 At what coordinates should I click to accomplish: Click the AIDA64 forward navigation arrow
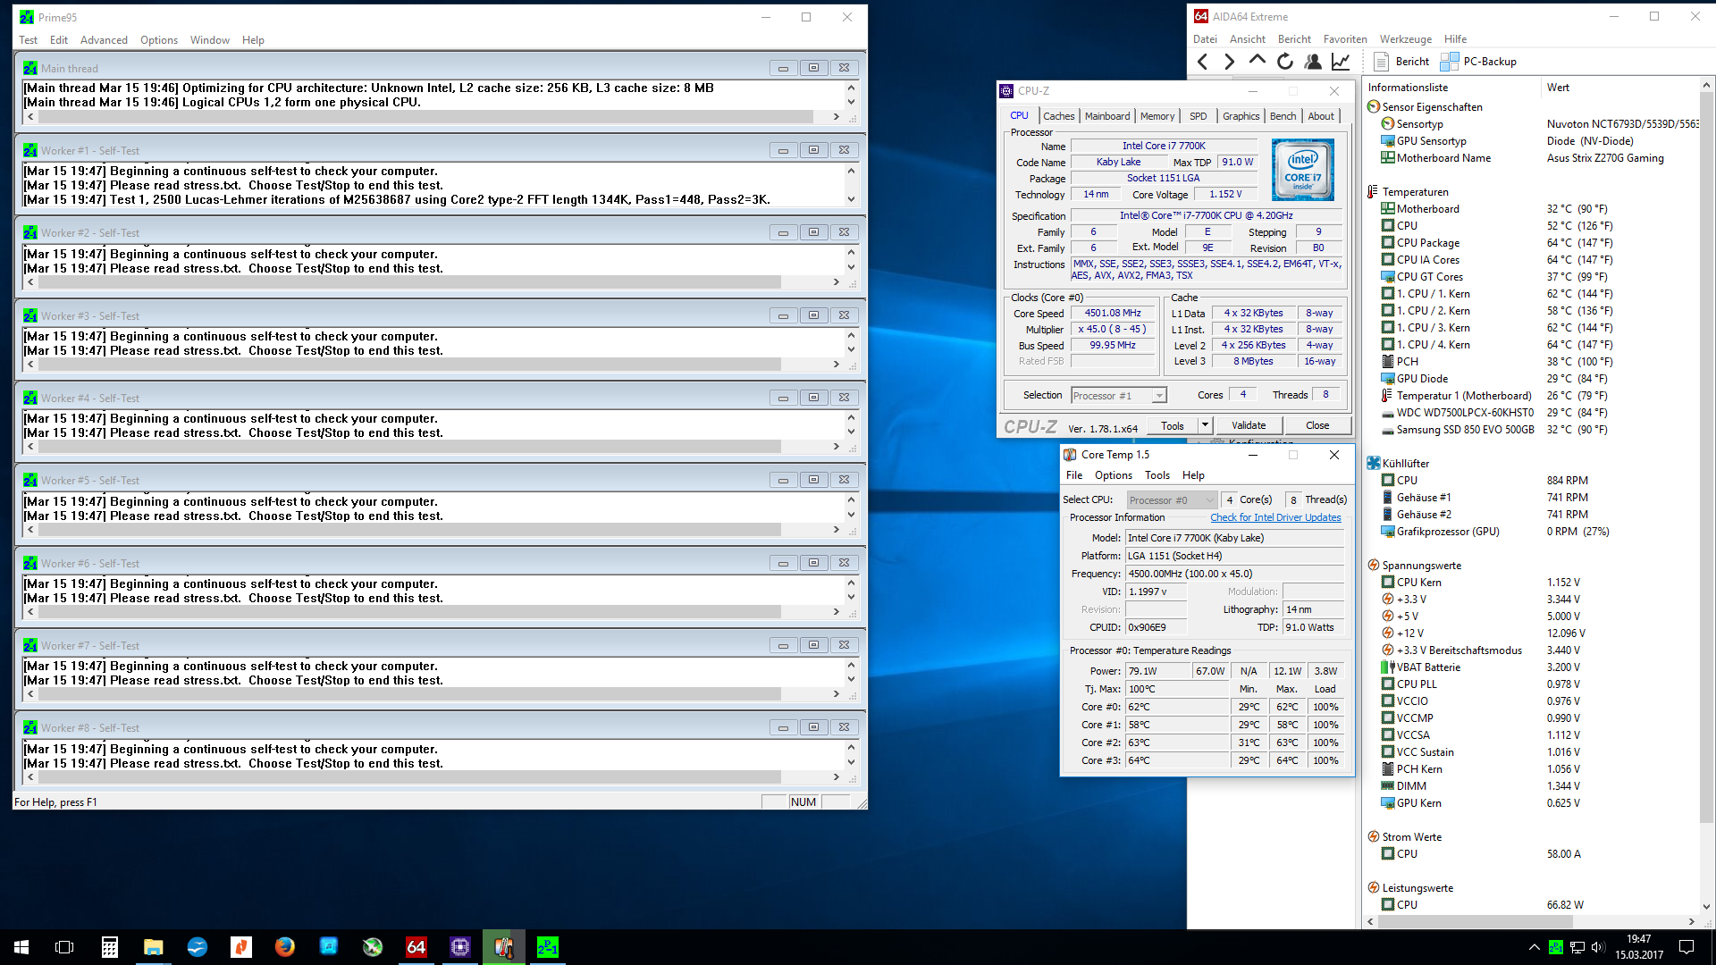1230,62
